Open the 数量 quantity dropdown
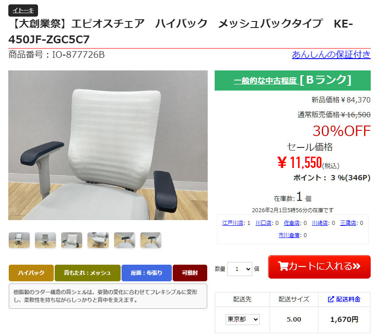Viewport: 376px width, 336px height. pos(240,269)
